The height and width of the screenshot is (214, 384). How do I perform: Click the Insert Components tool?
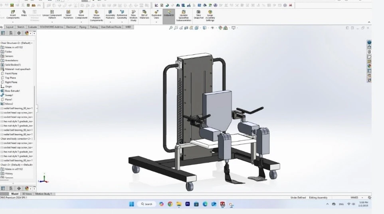13,15
